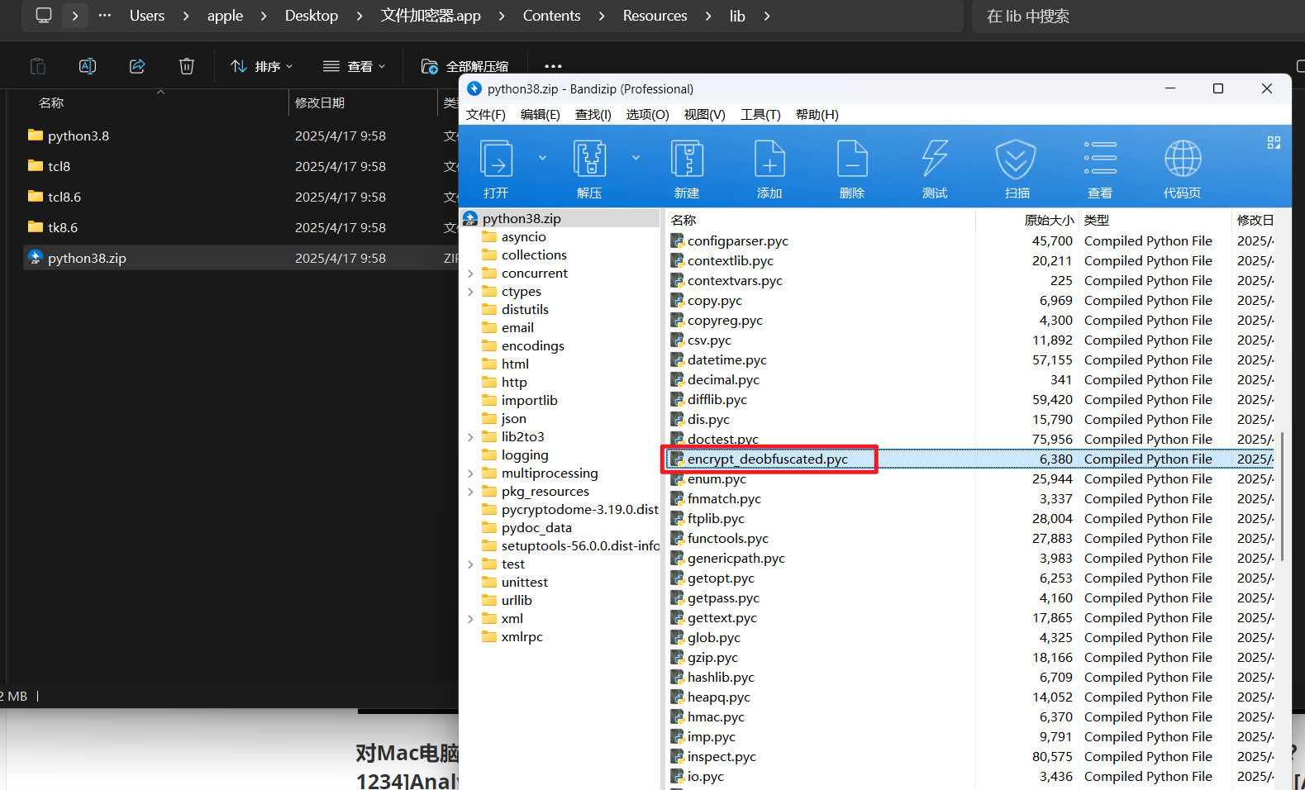Select the tk8.6 folder in Explorer
The image size is (1305, 790).
click(x=63, y=227)
